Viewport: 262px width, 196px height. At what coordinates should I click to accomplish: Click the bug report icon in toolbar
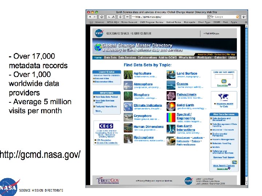(244, 17)
